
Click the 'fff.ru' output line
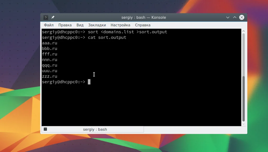pyautogui.click(x=49, y=54)
